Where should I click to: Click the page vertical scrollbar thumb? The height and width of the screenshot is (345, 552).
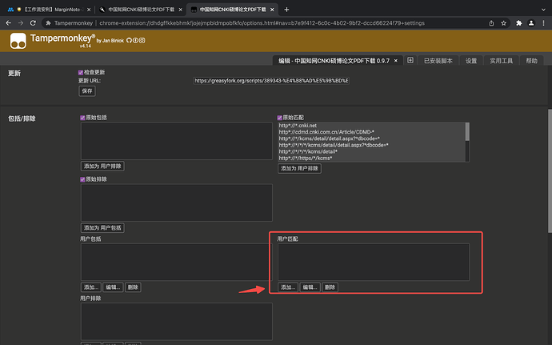point(550,170)
